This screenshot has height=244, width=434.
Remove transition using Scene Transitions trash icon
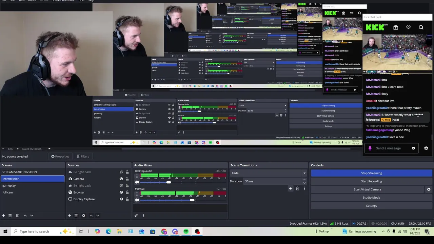(297, 188)
